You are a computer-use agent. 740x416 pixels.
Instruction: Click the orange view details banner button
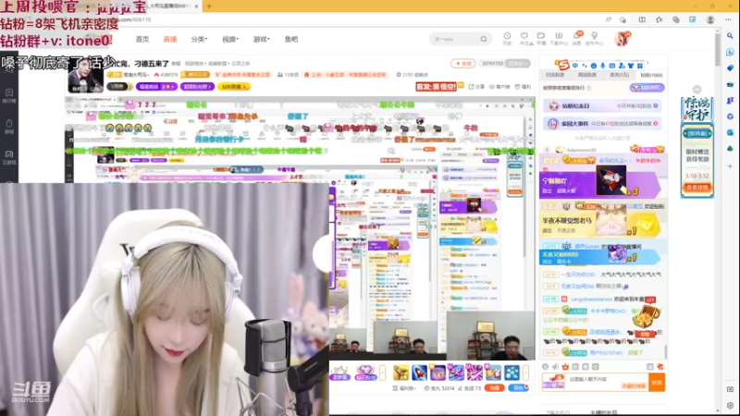[697, 188]
